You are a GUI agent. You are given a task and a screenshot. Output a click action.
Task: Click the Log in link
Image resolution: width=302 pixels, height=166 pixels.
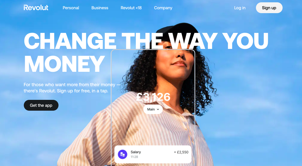(240, 8)
